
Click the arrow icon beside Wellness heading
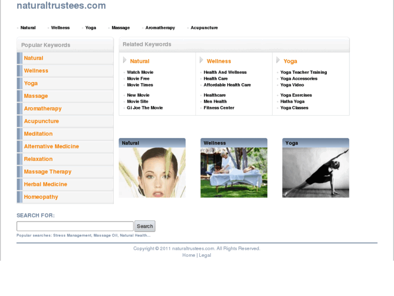pos(201,60)
